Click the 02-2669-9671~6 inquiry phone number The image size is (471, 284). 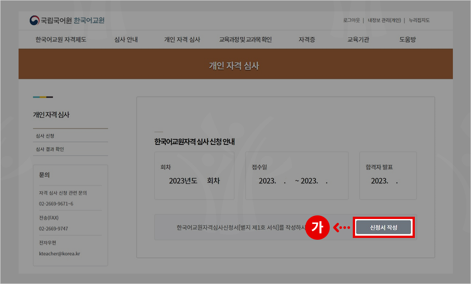56,204
